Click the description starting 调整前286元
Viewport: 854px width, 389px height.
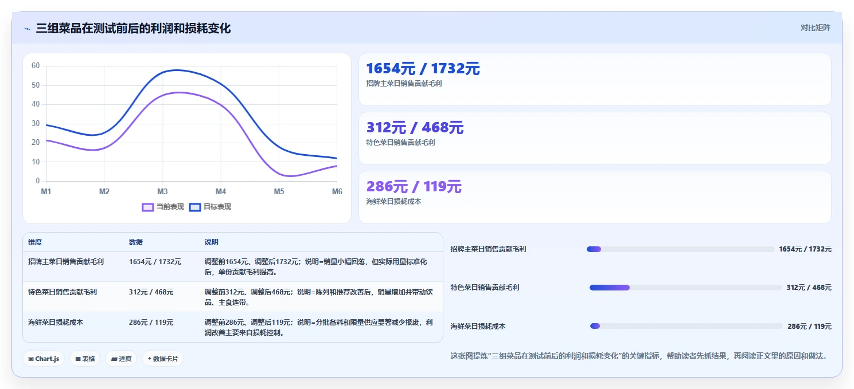click(319, 328)
